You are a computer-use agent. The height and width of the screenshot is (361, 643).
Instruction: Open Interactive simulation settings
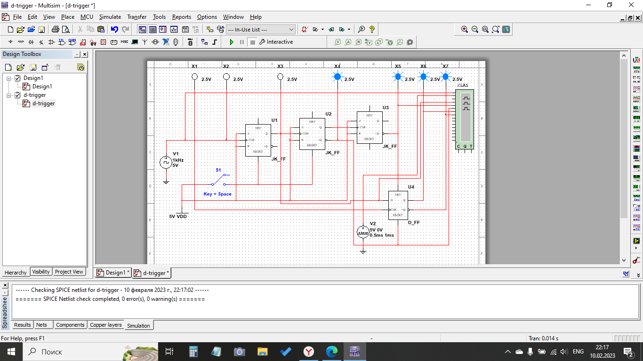276,42
